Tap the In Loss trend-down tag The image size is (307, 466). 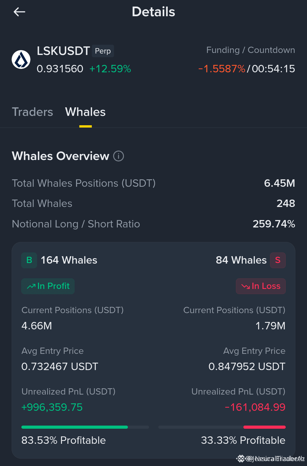tap(261, 286)
